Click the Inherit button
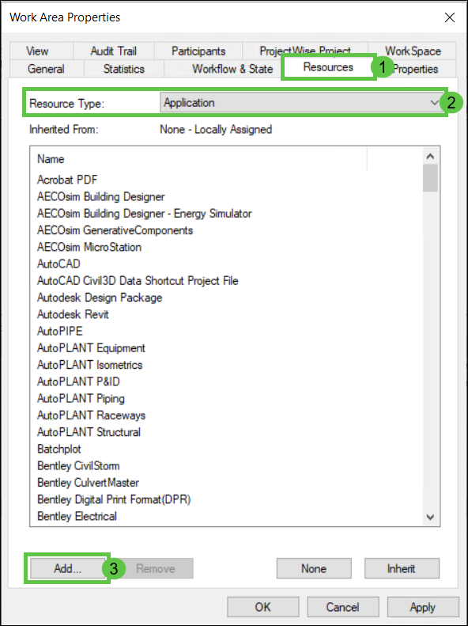The height and width of the screenshot is (626, 468). pos(402,568)
